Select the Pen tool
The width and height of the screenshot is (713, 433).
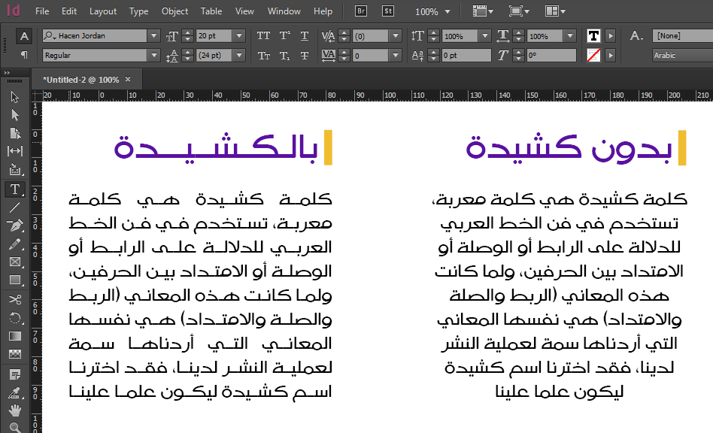[14, 226]
